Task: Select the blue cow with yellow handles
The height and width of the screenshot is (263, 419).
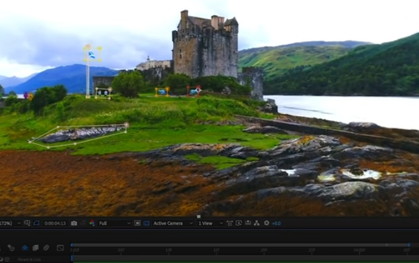Action: click(162, 92)
